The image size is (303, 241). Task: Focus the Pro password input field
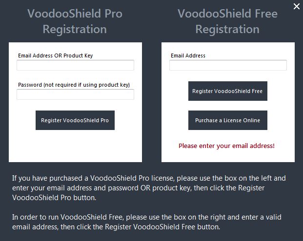click(75, 94)
